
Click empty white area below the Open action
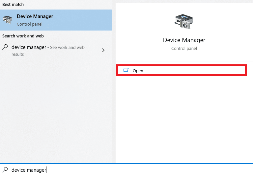[x=184, y=118]
